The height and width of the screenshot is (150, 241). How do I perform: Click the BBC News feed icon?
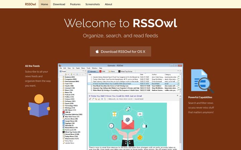pos(64,110)
